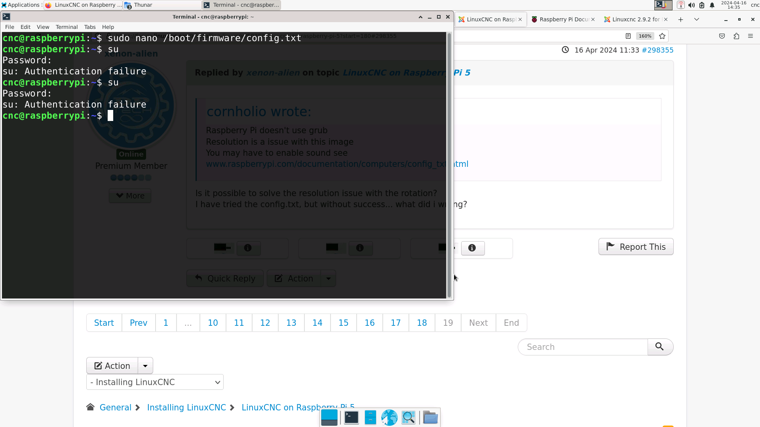Open page 10 in the pagination

(213, 323)
